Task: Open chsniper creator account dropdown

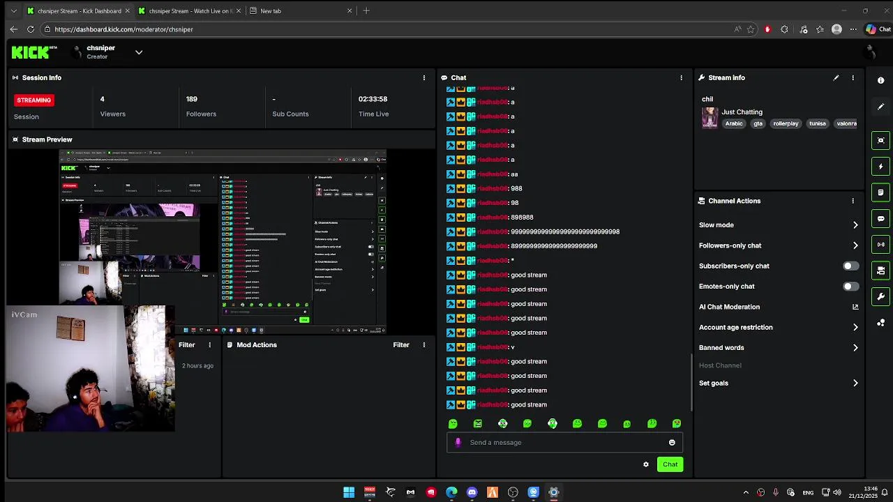Action: [139, 52]
